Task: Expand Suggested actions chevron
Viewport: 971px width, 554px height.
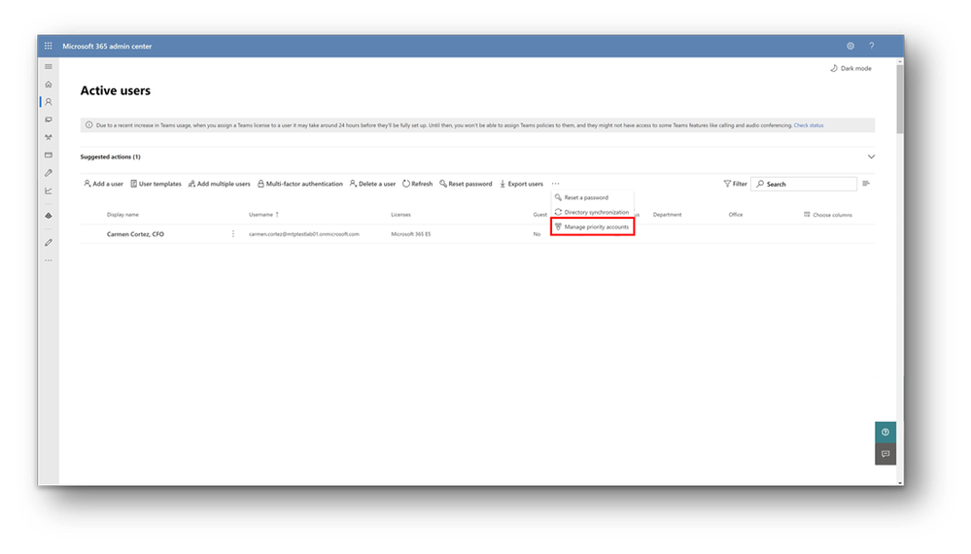Action: (x=871, y=156)
